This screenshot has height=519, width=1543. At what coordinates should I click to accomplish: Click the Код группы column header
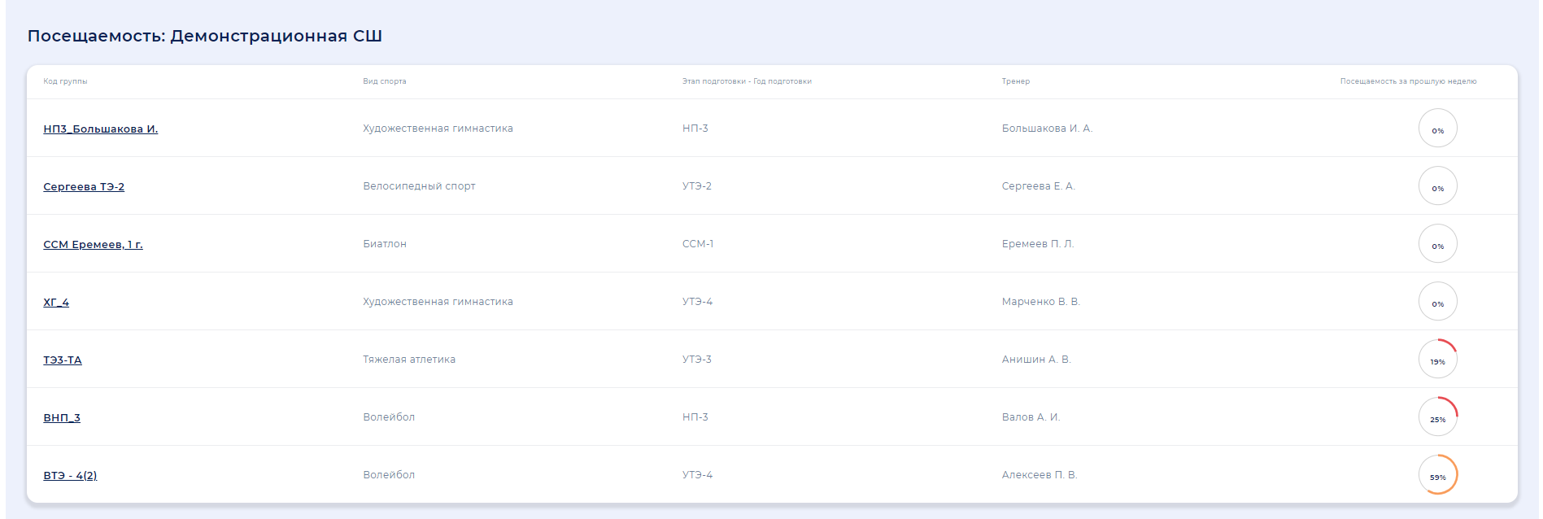65,81
